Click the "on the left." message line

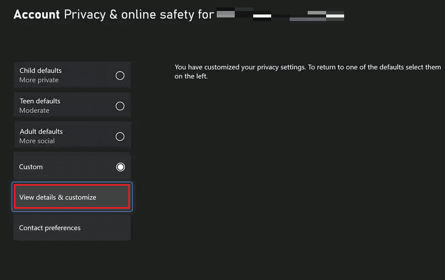pyautogui.click(x=191, y=76)
